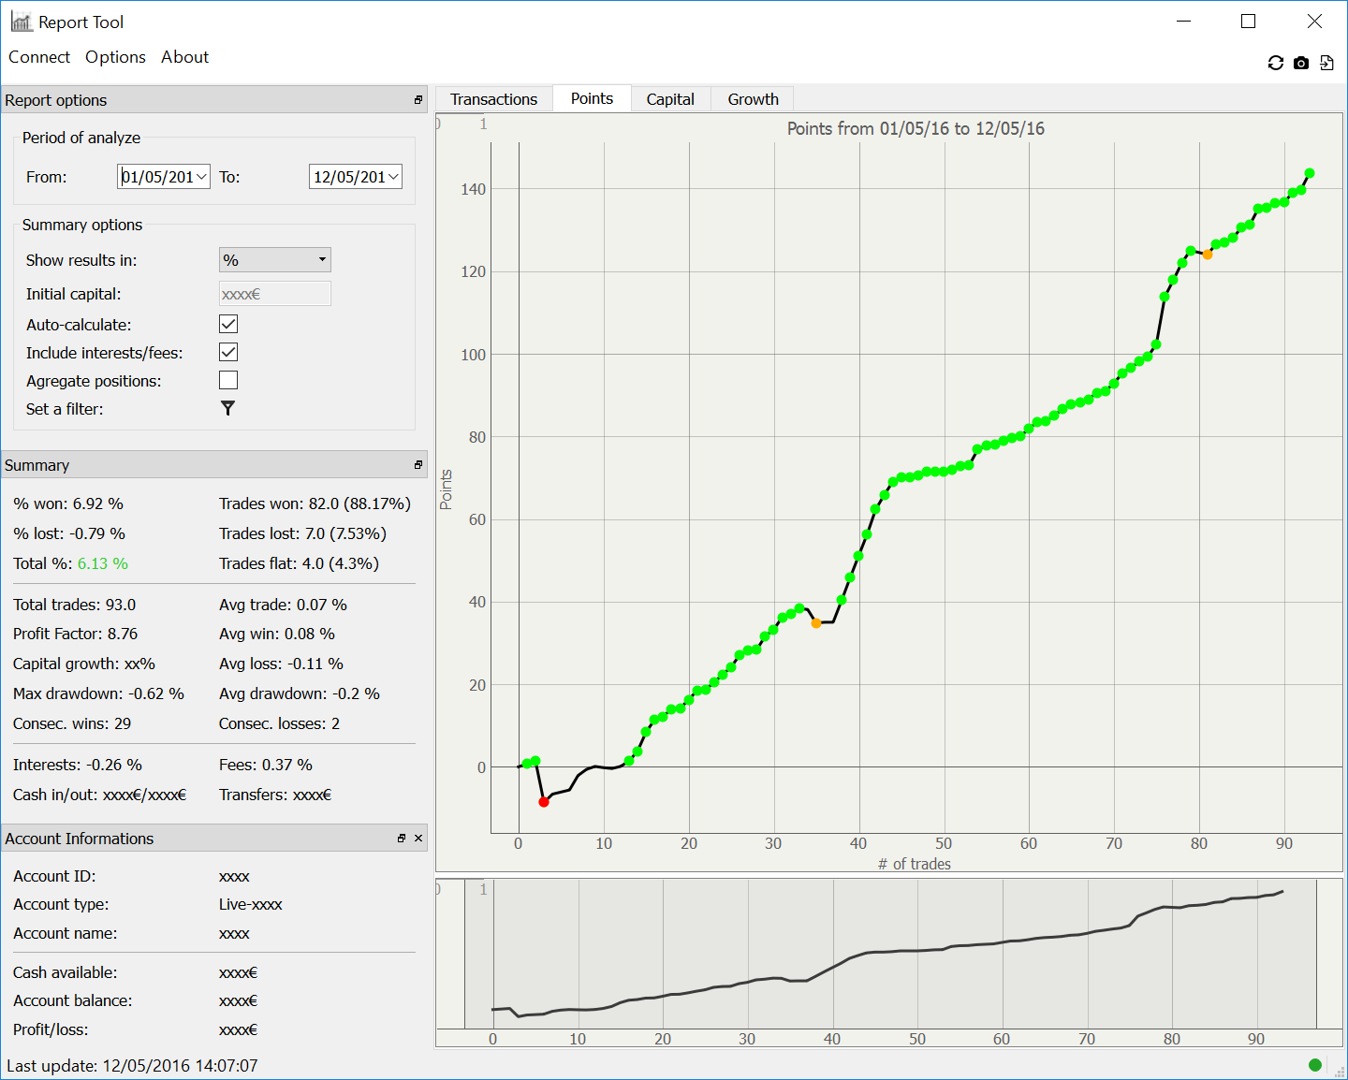Screen dimensions: 1348x1080
Task: Undock the Summary panel
Action: click(418, 465)
